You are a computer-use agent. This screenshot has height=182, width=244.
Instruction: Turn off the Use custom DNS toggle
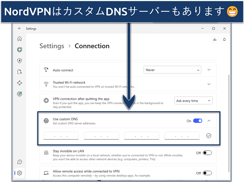(x=198, y=121)
